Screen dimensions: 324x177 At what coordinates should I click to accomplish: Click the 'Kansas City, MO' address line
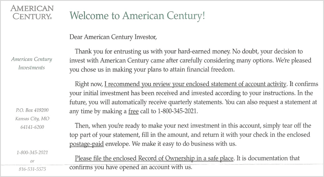(x=32, y=118)
